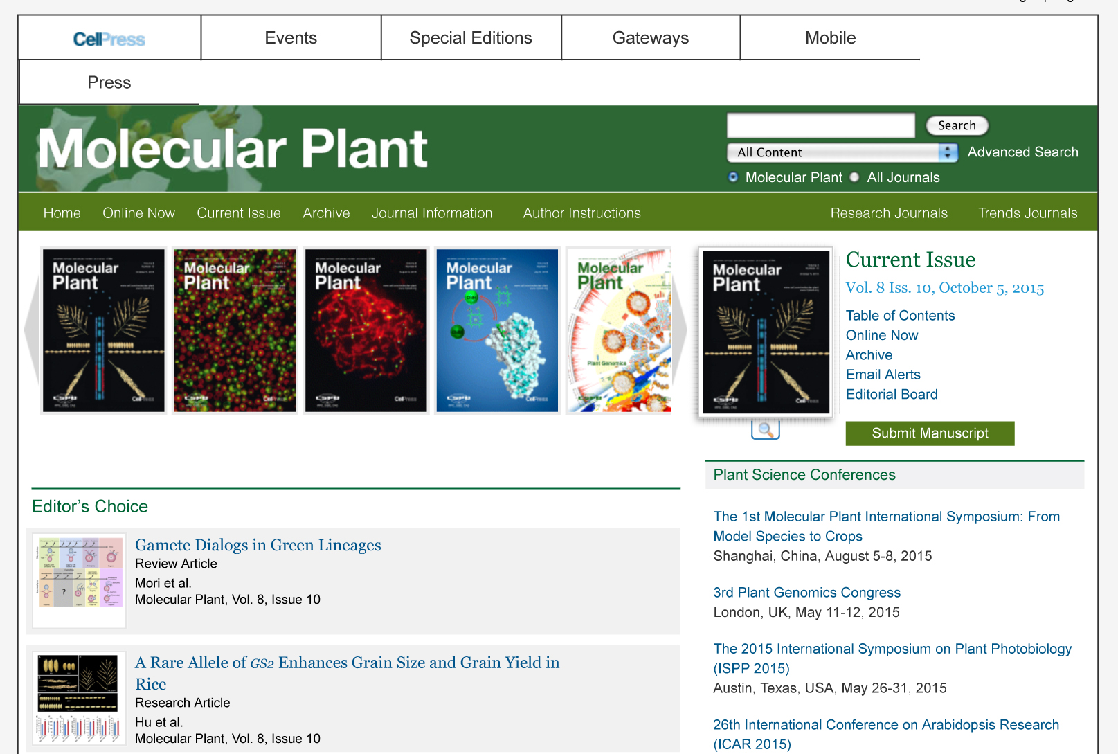Image resolution: width=1118 pixels, height=754 pixels.
Task: Click the 'Hu et al.' author text
Action: coord(159,722)
